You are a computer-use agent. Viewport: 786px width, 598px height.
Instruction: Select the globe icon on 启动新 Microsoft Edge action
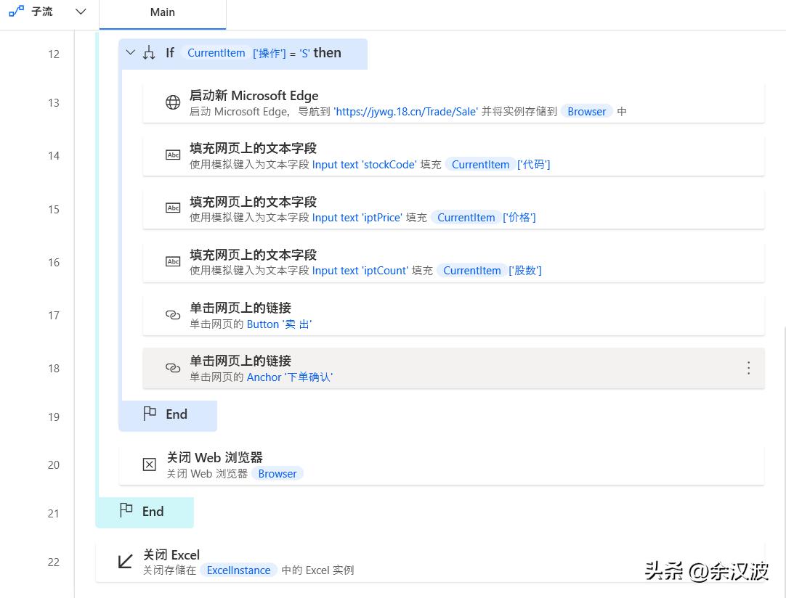coord(172,102)
